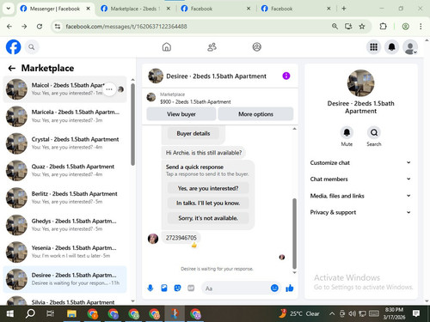Click the chat messages scrollbar thumb
The image size is (430, 322).
pyautogui.click(x=294, y=234)
